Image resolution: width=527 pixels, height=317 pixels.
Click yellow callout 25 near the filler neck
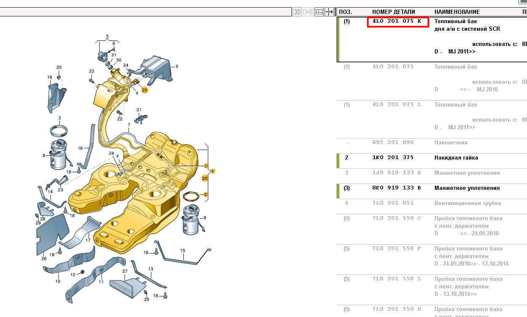point(145,90)
